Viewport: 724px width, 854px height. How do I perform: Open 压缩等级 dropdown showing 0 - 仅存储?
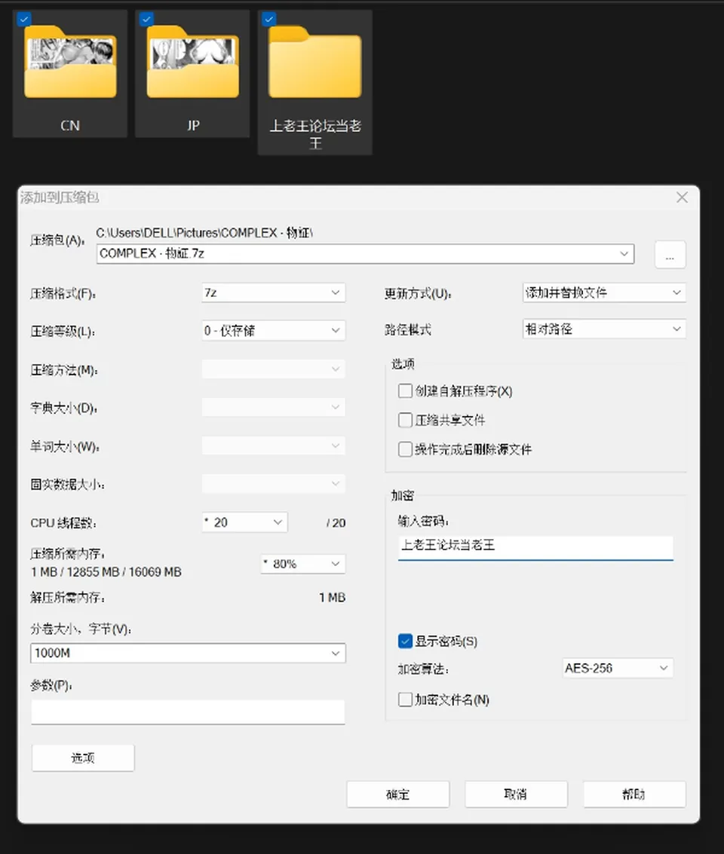[274, 331]
